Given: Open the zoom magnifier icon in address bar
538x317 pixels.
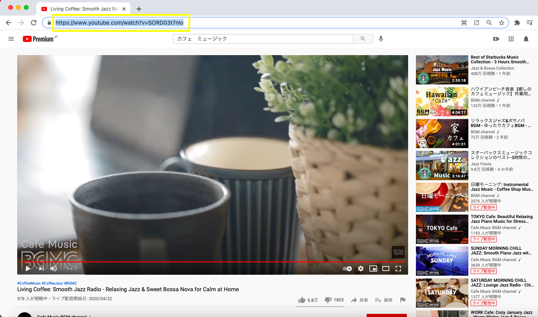Looking at the screenshot, I should (x=489, y=23).
